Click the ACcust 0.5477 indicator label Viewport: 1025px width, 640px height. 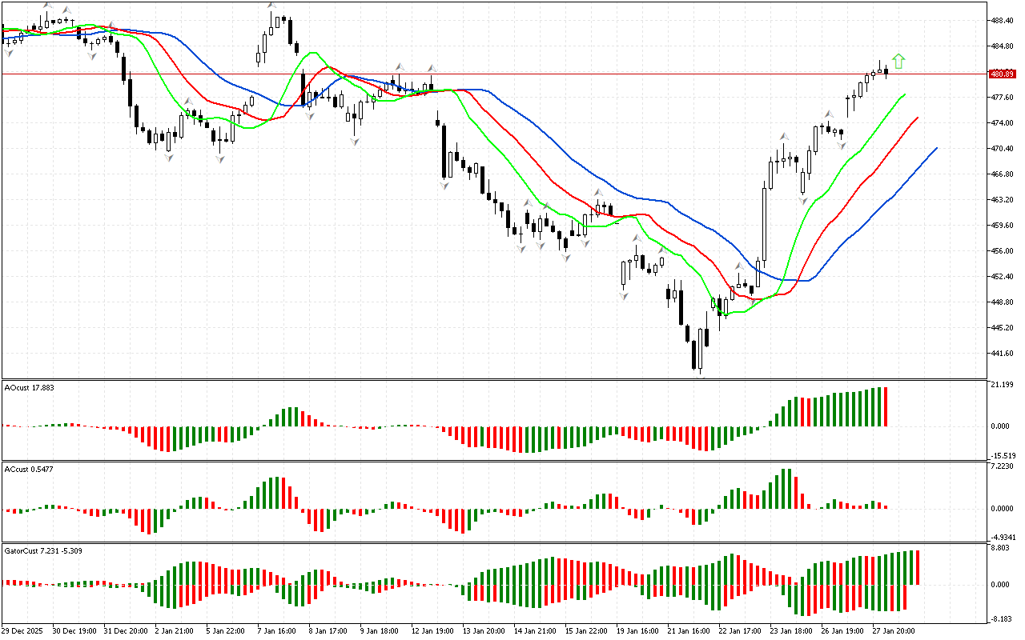[29, 468]
